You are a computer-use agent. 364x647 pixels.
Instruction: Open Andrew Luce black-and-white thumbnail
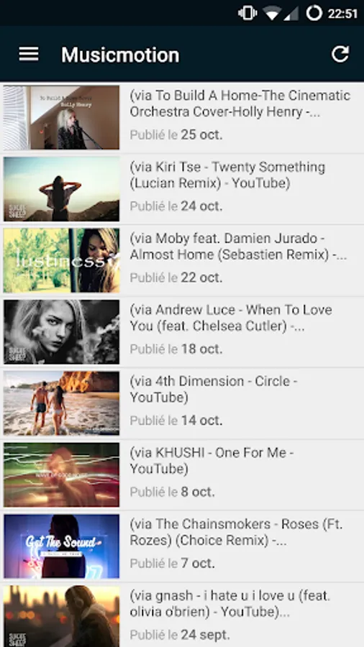point(61,331)
